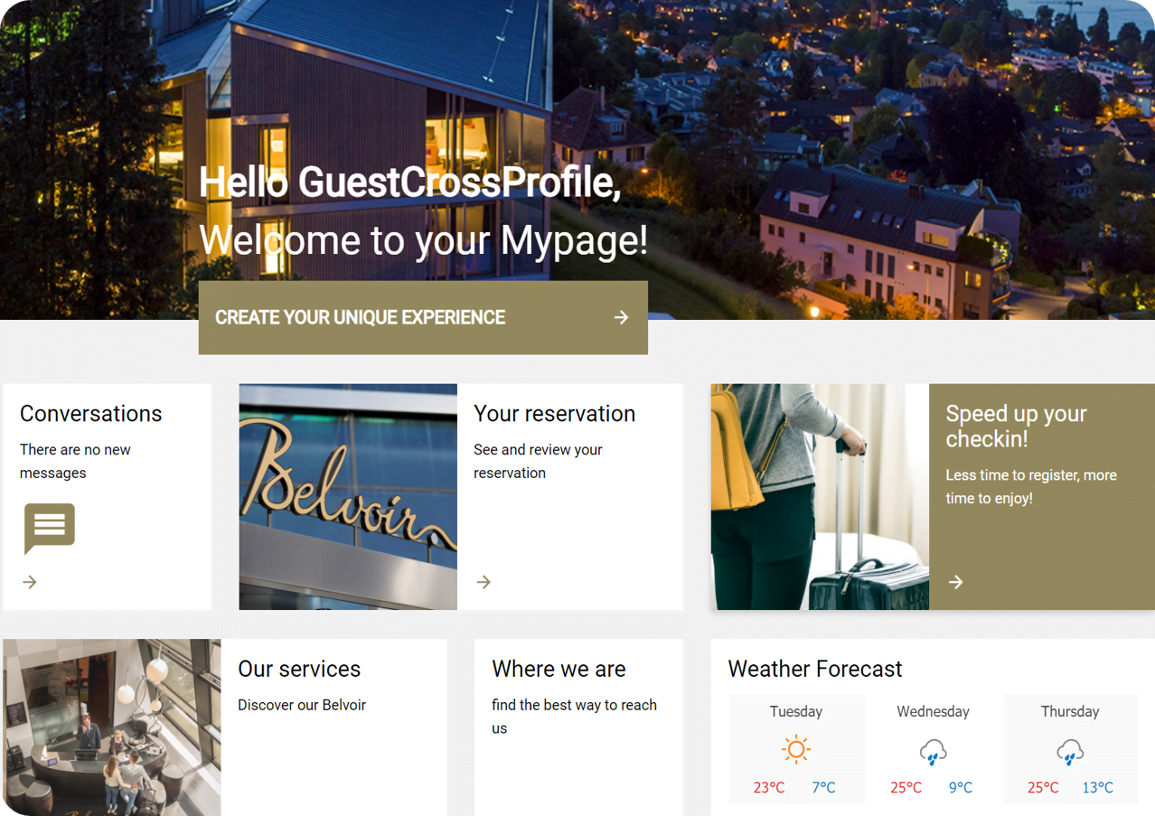The image size is (1155, 816).
Task: Select the Thursday forecast tile
Action: tap(1070, 749)
